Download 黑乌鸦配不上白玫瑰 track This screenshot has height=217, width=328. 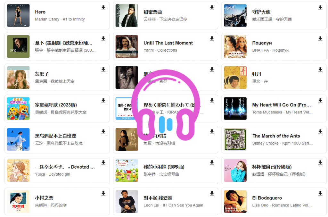tap(103, 132)
